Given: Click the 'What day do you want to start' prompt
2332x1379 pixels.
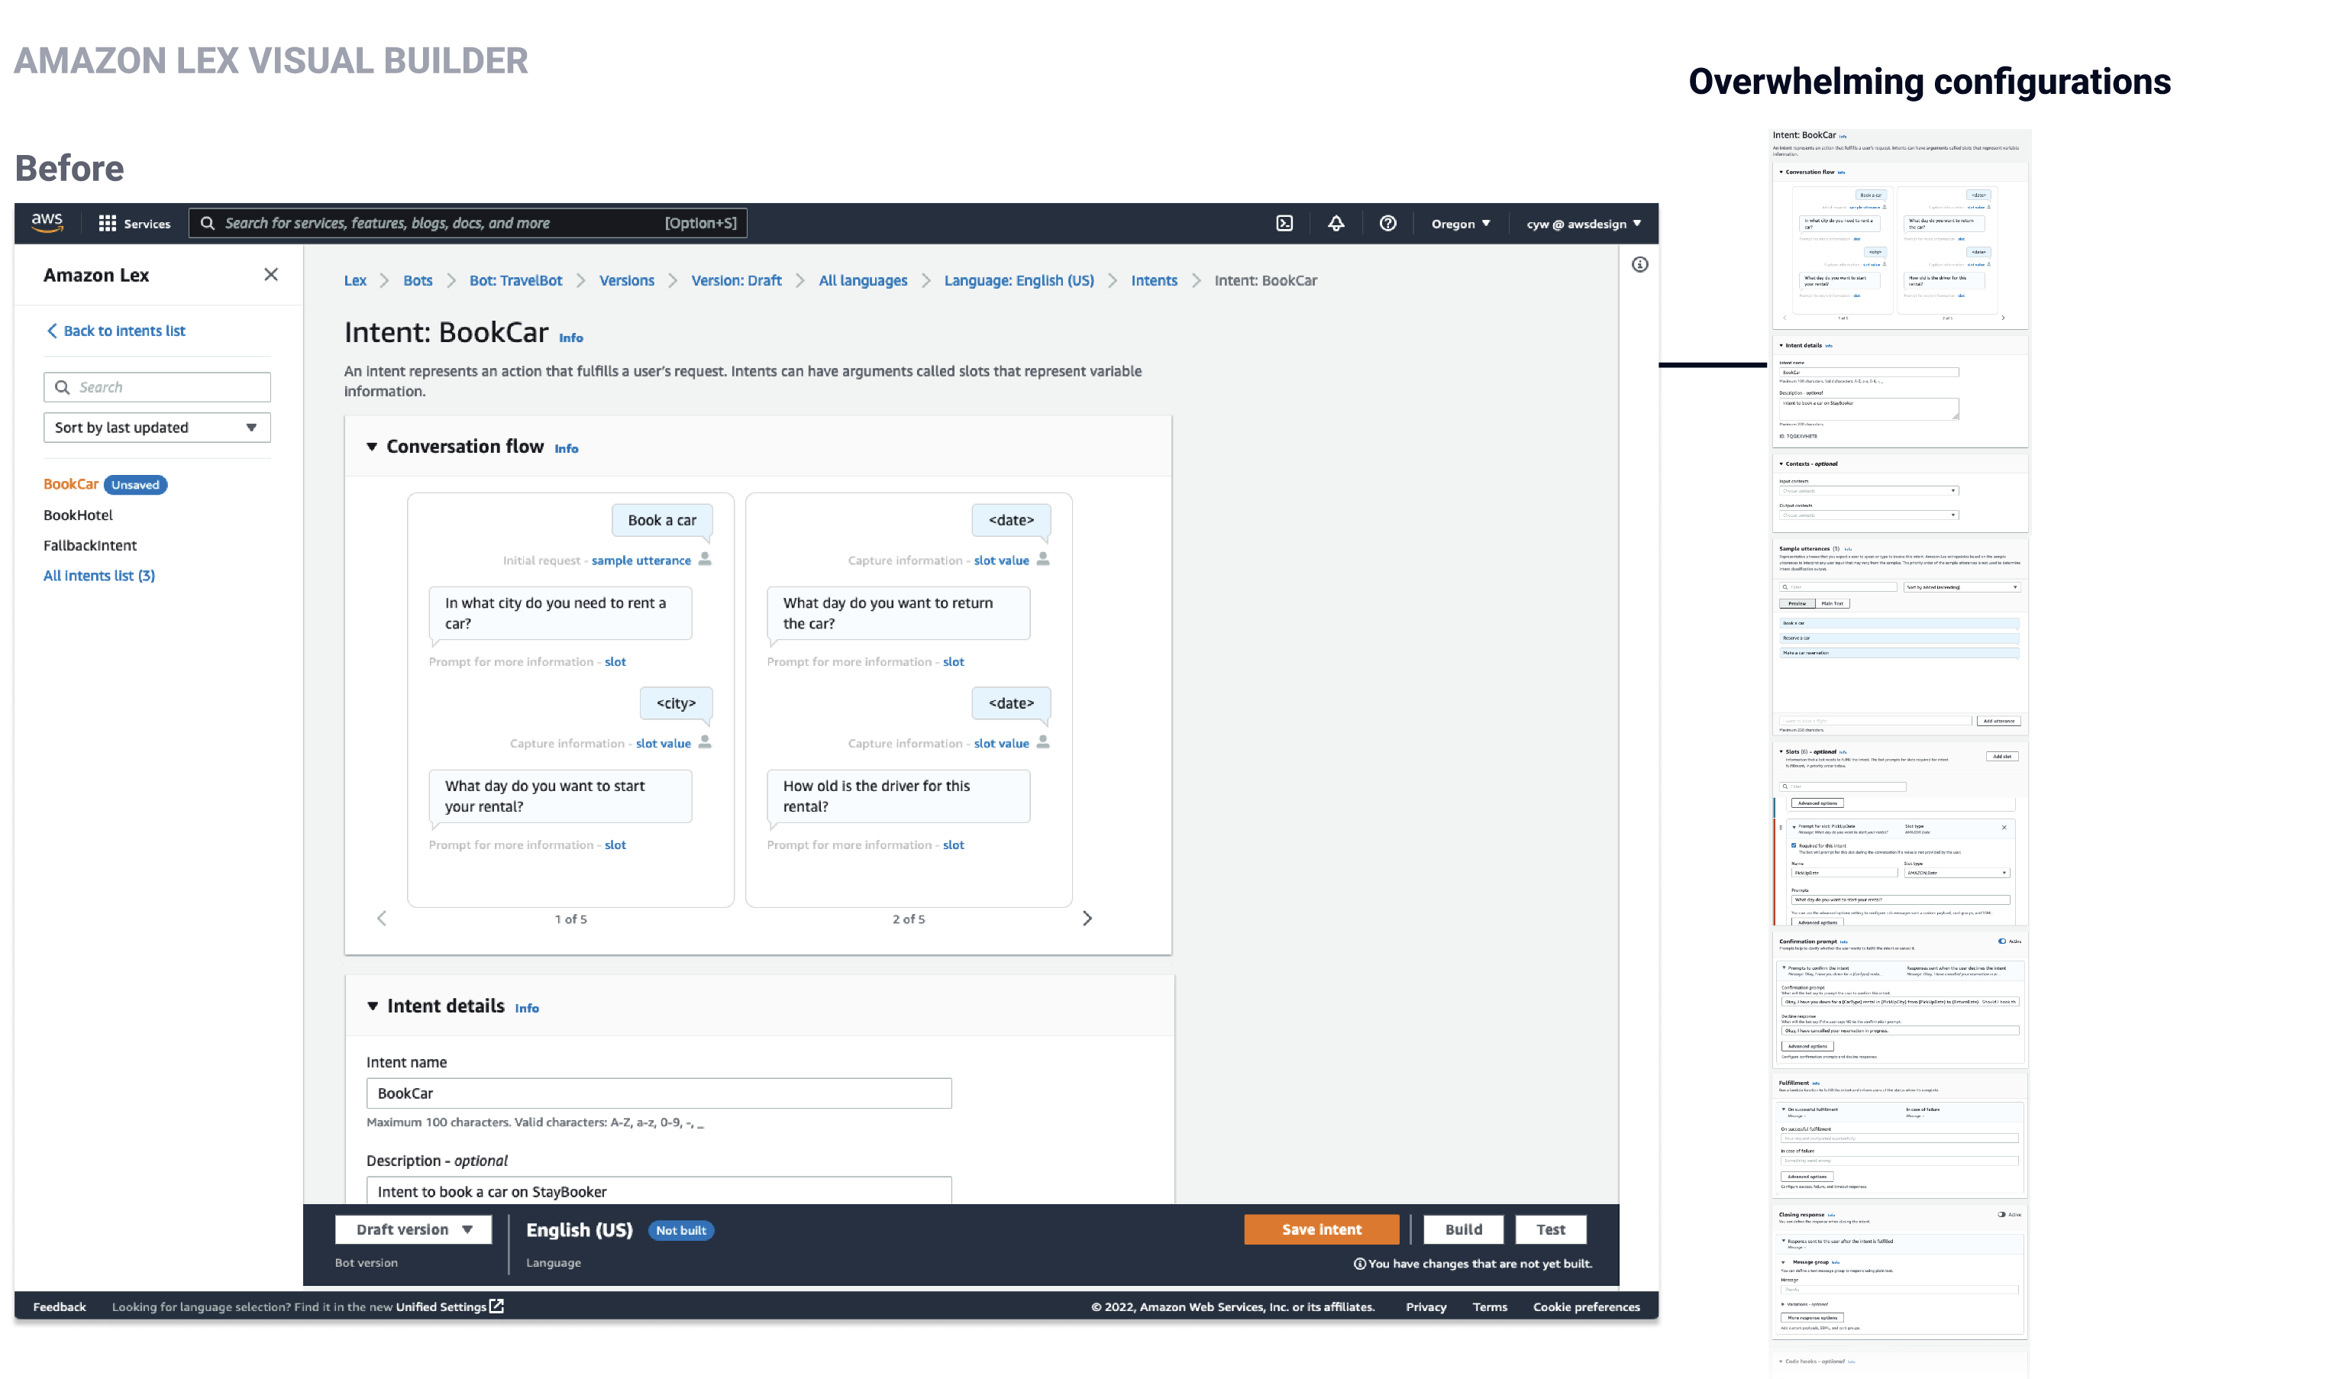Looking at the screenshot, I should (560, 796).
